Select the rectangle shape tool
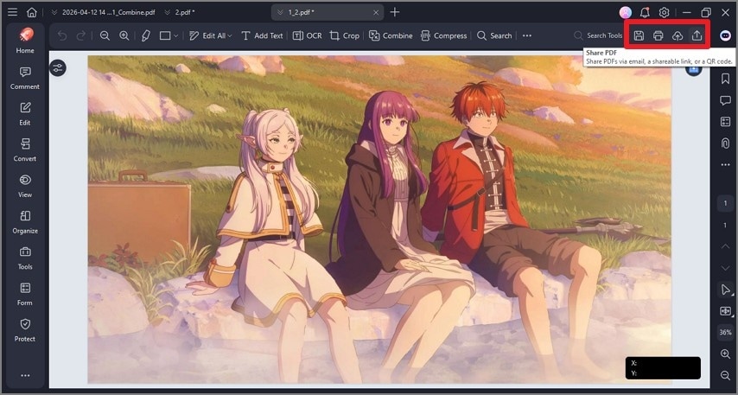Screen dimensions: 738x395 pos(165,35)
